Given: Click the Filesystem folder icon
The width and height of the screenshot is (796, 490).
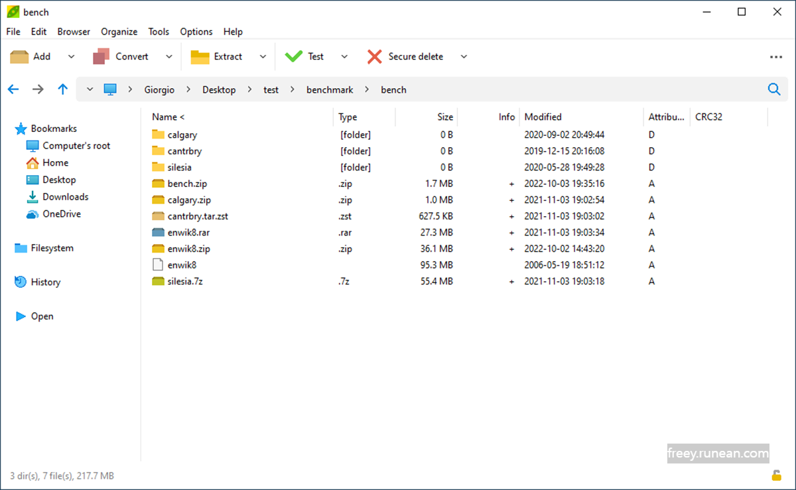Looking at the screenshot, I should [x=21, y=248].
